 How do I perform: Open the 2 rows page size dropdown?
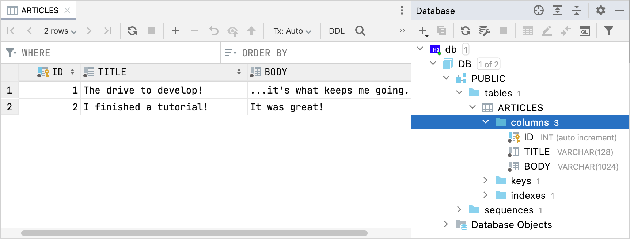pos(60,31)
